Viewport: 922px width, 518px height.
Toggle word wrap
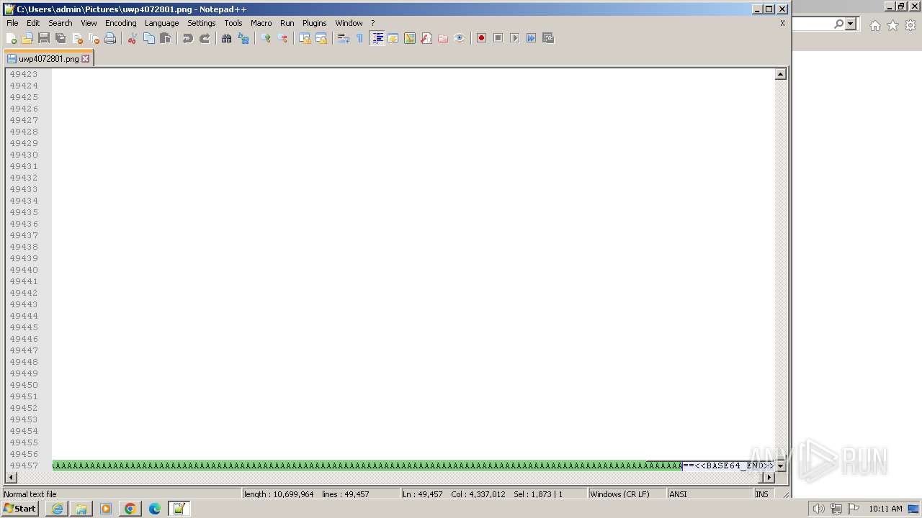click(344, 38)
